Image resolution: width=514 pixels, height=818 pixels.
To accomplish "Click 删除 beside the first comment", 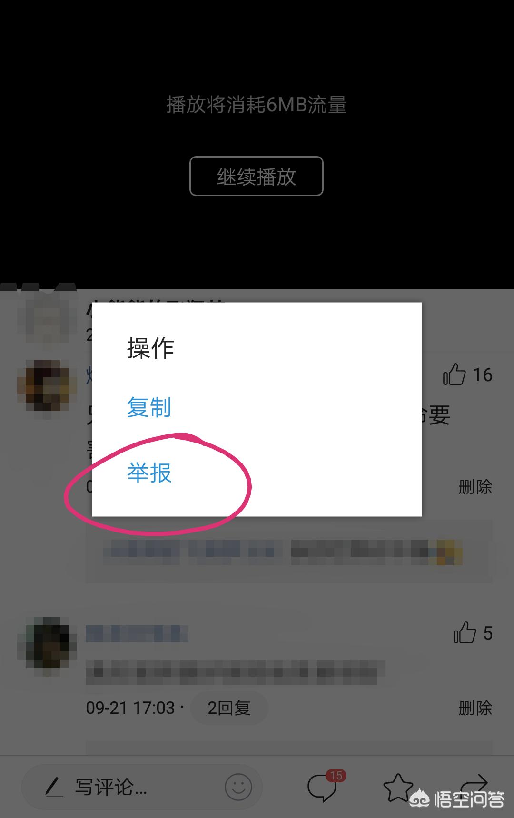I will point(475,487).
